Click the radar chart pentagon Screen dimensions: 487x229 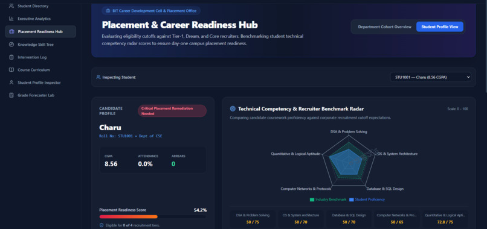click(349, 161)
